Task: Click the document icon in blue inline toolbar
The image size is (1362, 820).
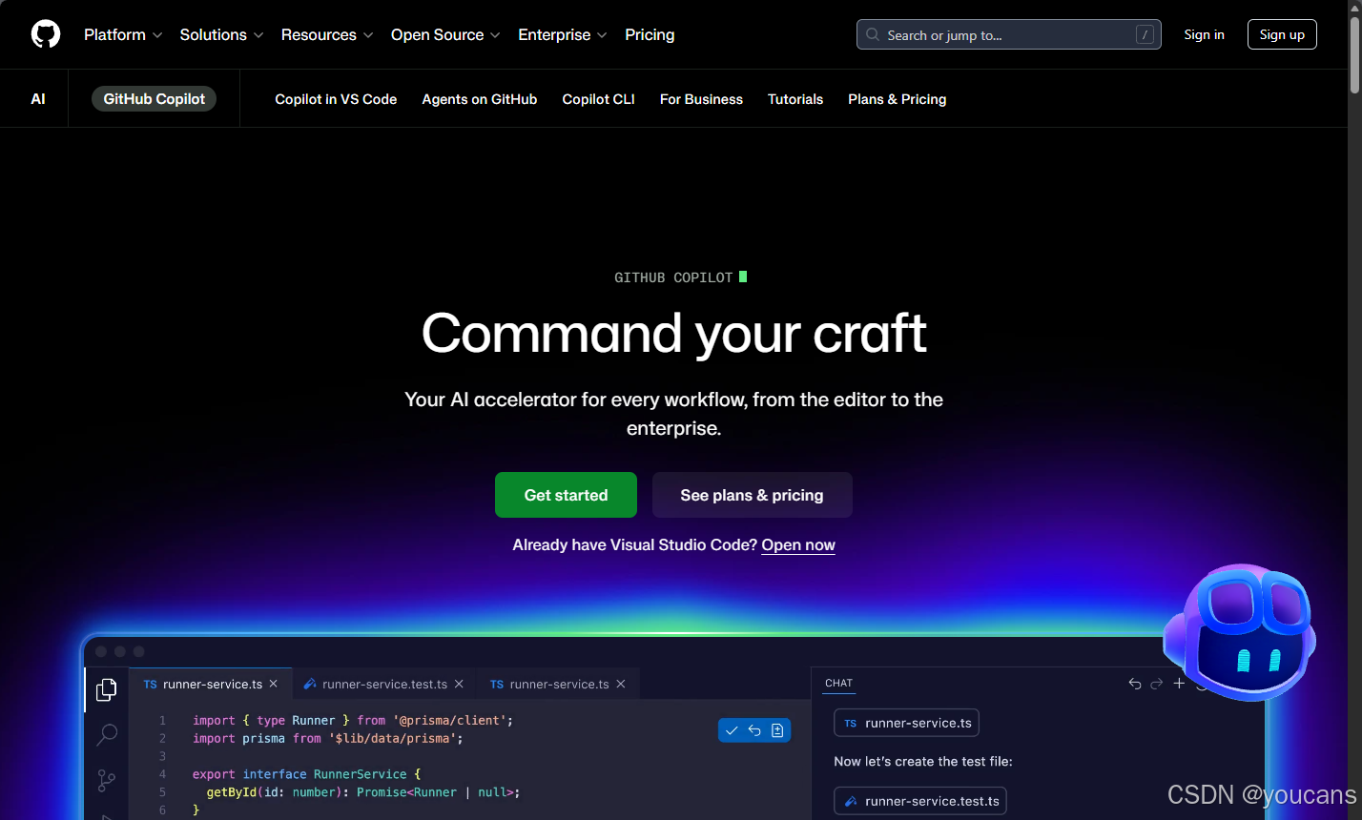Action: tap(777, 730)
